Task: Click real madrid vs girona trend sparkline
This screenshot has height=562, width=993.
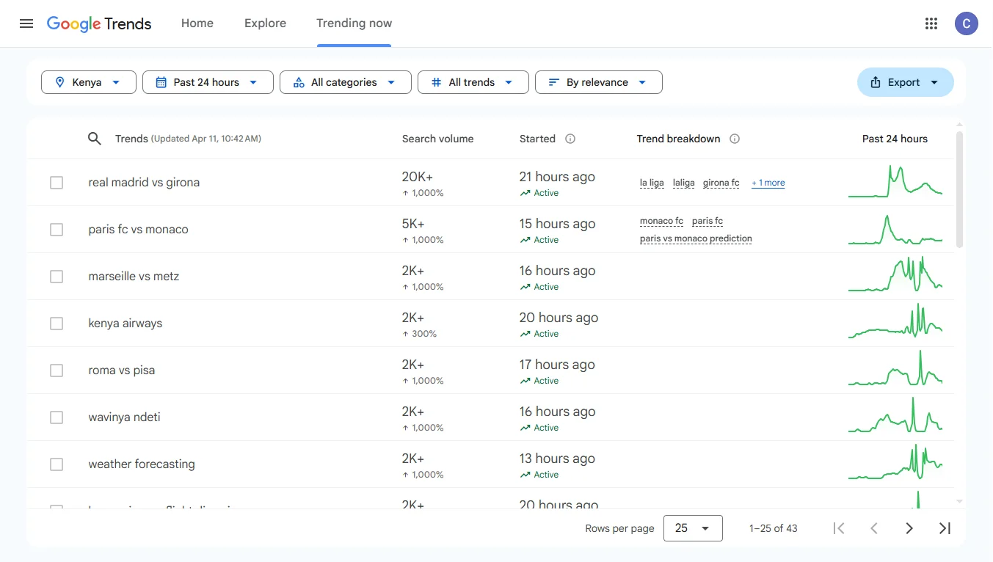Action: click(895, 181)
